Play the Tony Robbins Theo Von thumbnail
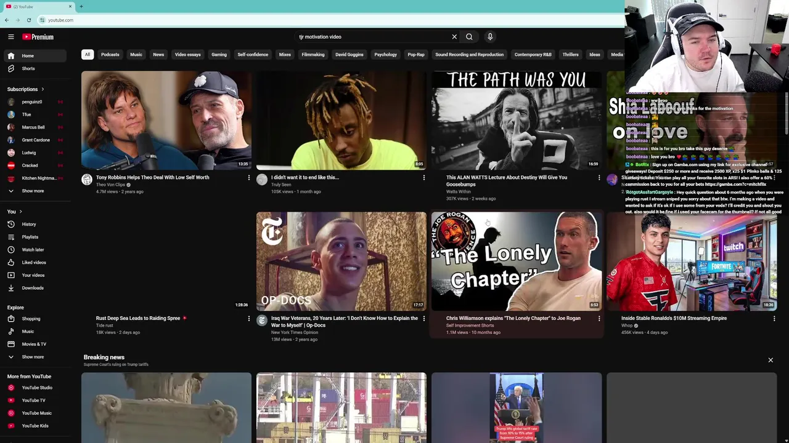The height and width of the screenshot is (443, 789). (166, 120)
